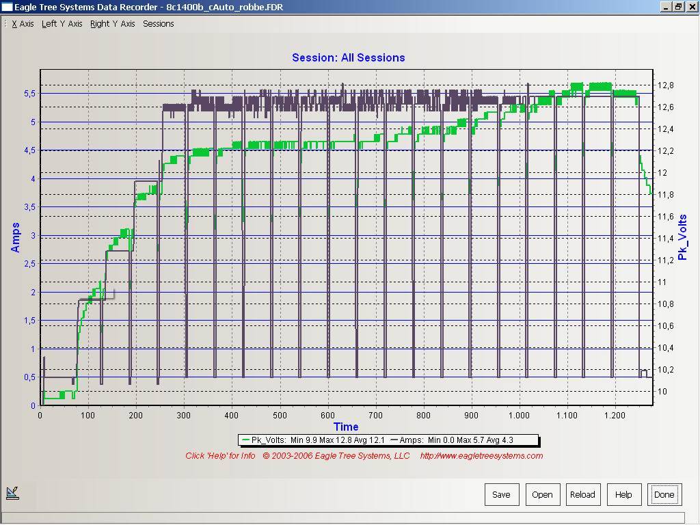Click the Save button

(502, 495)
